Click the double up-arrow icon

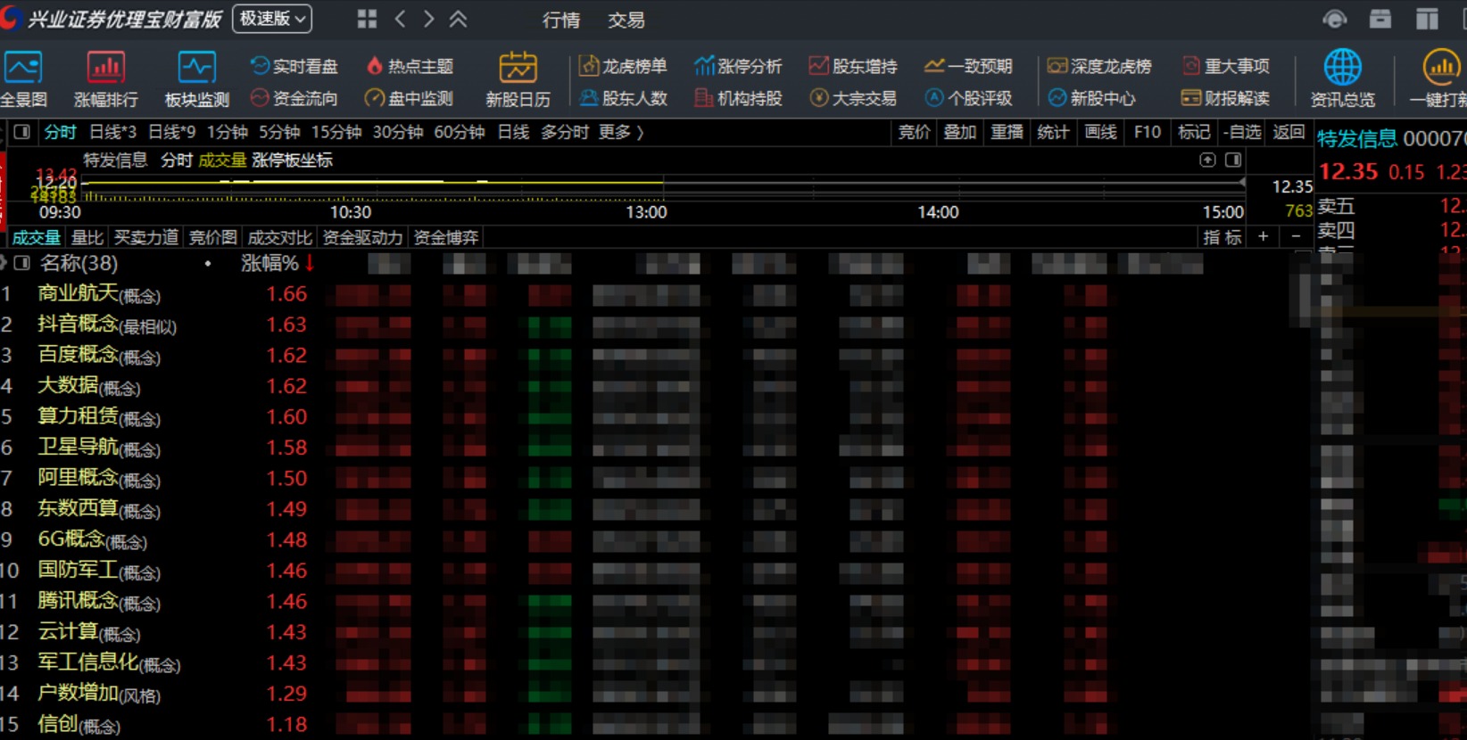pos(459,19)
